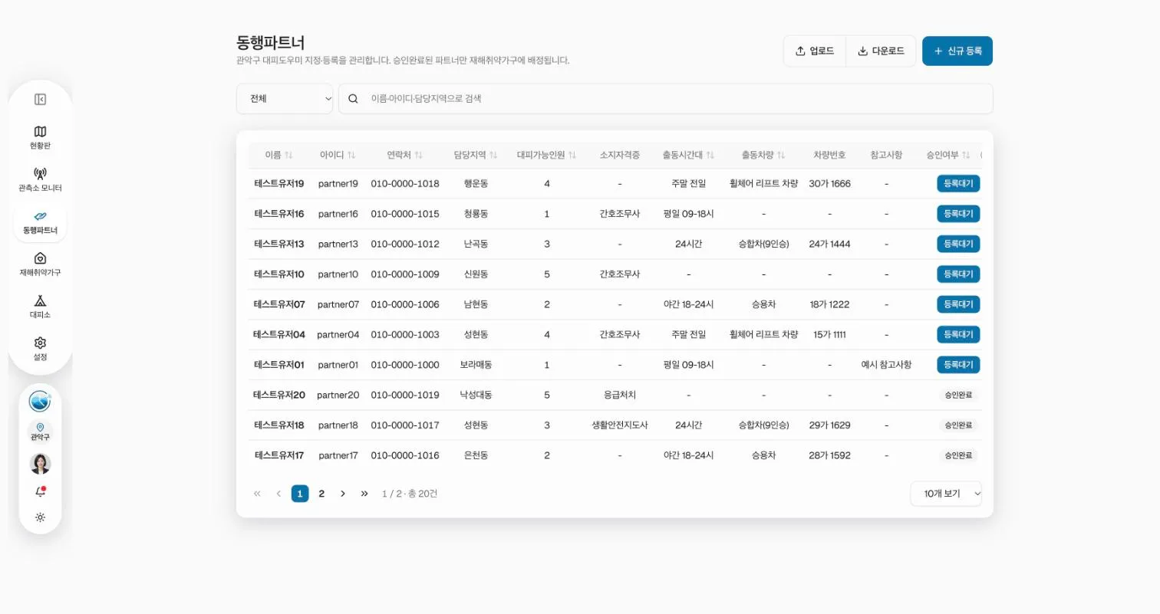Jump to the last page double arrow
The height and width of the screenshot is (614, 1160).
(364, 494)
